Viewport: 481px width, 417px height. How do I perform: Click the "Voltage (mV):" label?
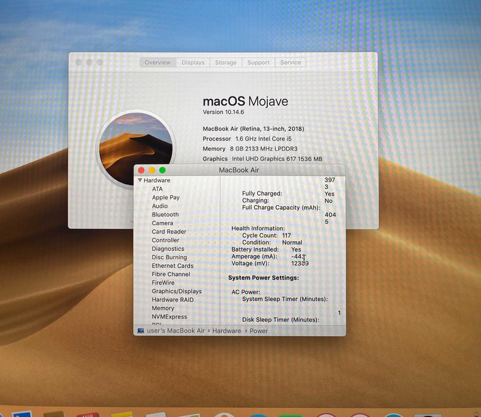250,264
